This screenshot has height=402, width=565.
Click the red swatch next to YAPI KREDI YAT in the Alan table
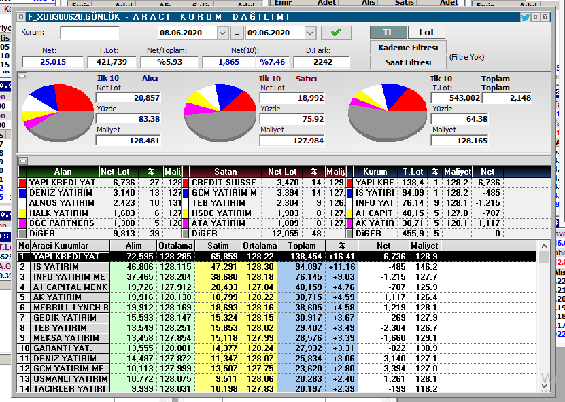22,183
